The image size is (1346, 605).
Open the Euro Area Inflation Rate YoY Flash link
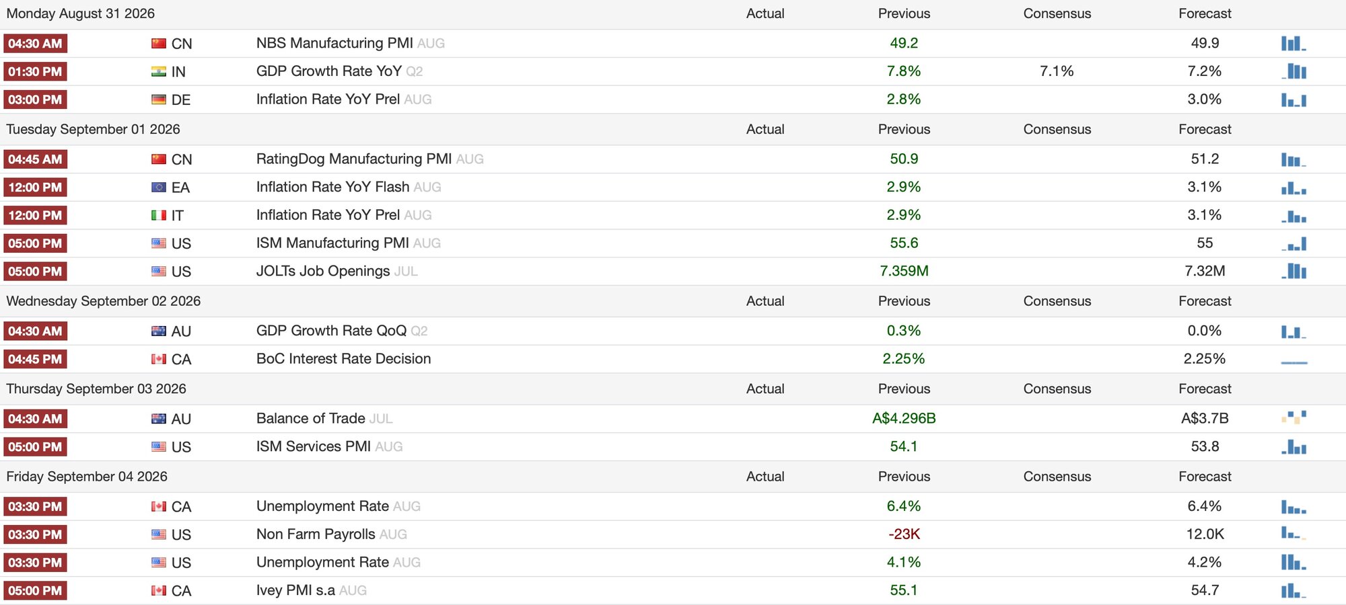pyautogui.click(x=332, y=187)
